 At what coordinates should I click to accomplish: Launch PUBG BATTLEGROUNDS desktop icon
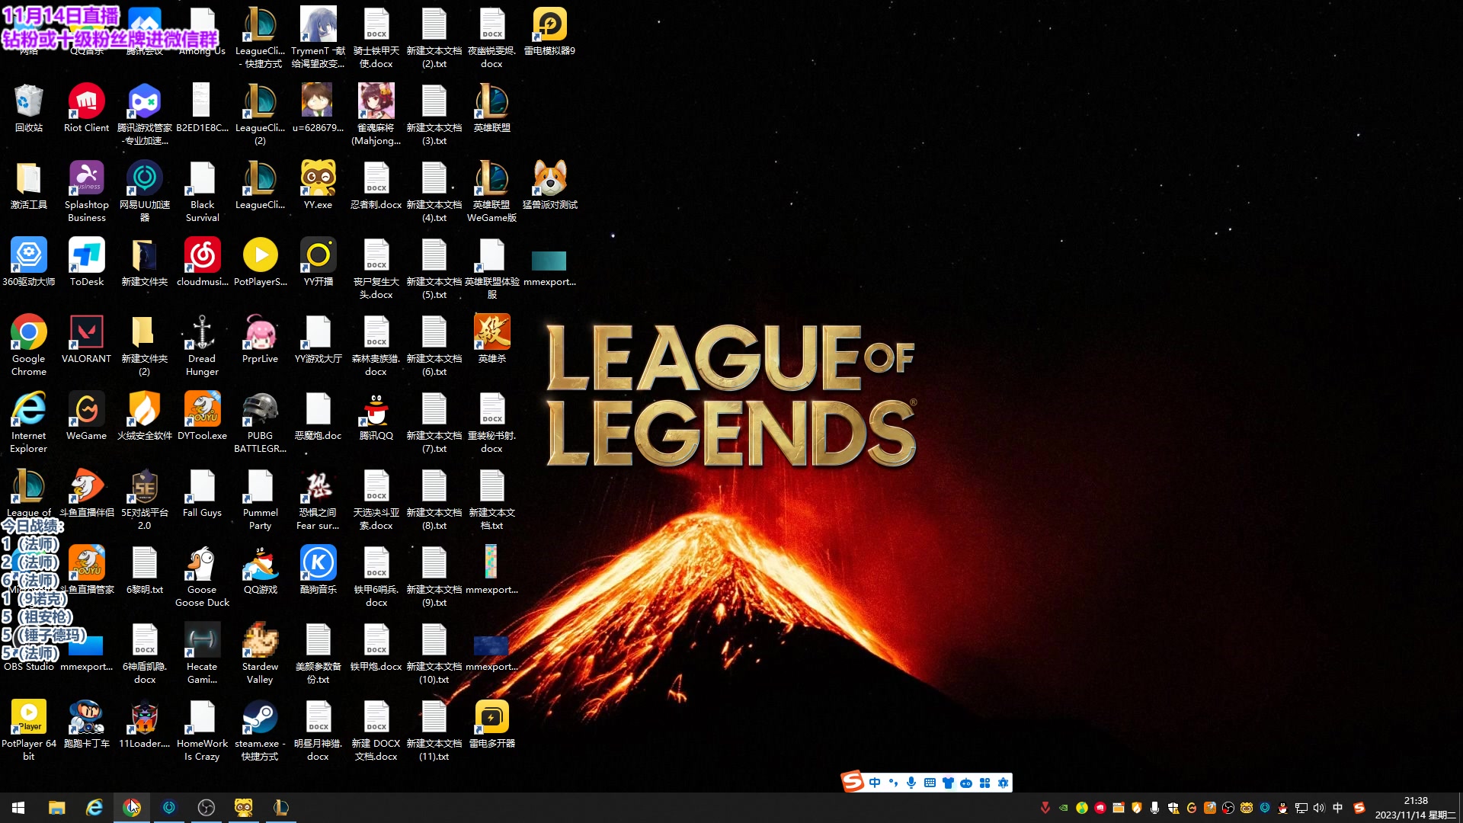click(x=260, y=410)
